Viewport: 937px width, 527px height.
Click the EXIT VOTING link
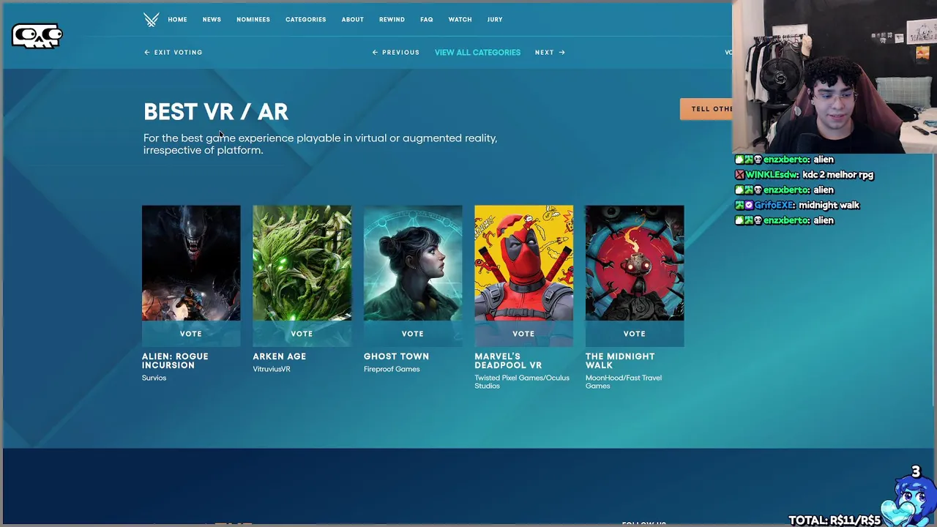click(173, 53)
